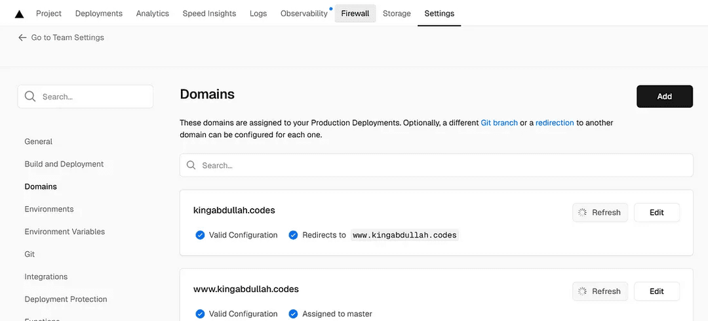Open the Storage tab

click(397, 14)
